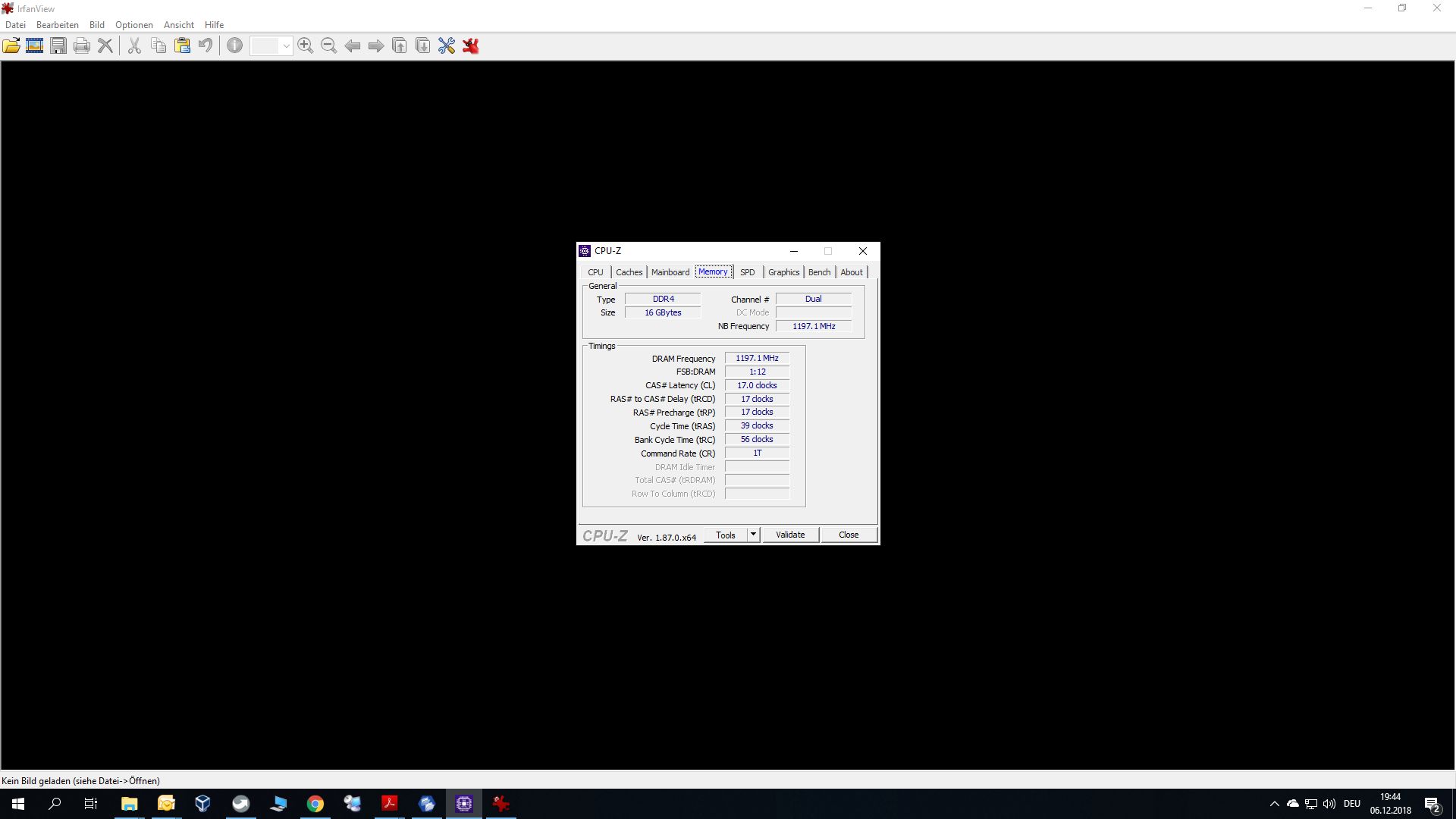Switch to the SPD tab
1456x819 pixels.
747,272
